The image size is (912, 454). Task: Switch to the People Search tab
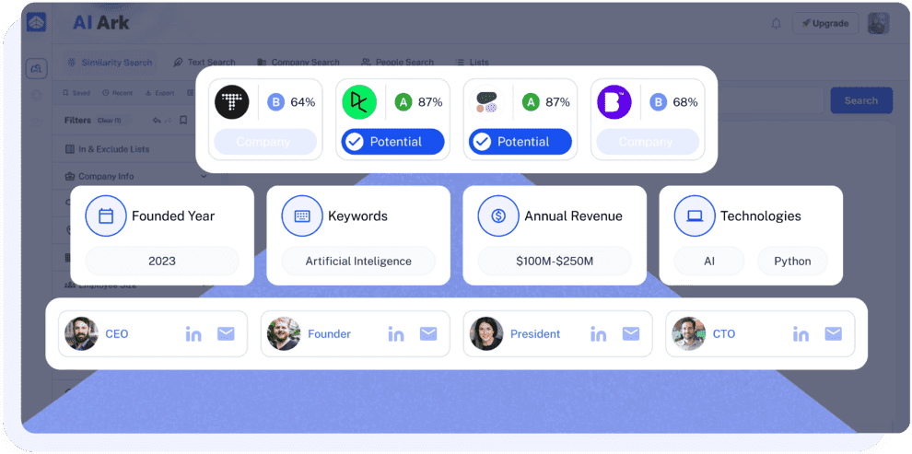[x=398, y=63]
